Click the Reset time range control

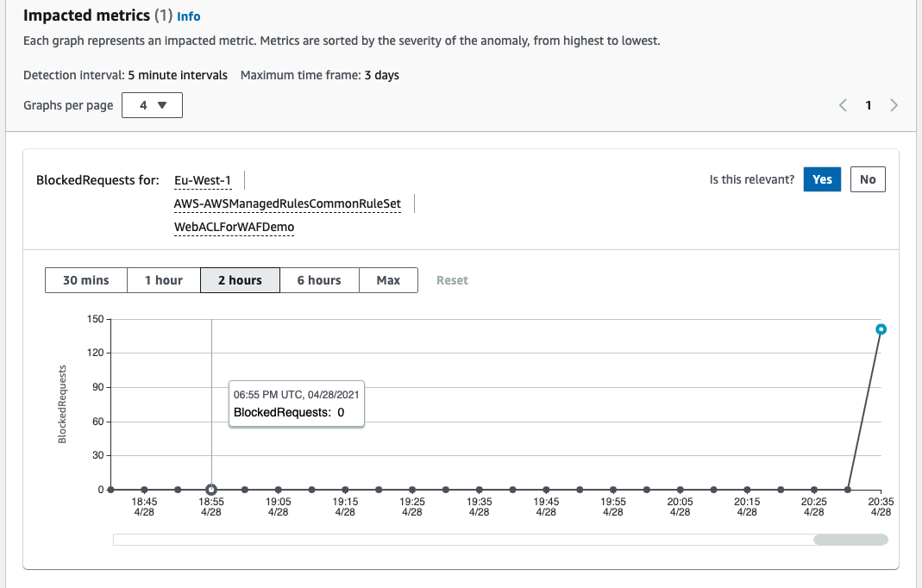click(x=451, y=280)
